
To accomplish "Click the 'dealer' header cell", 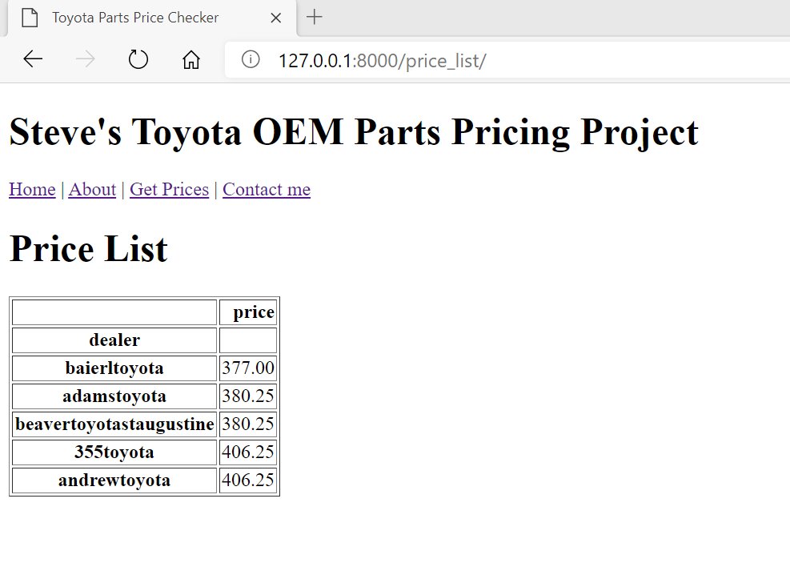I will click(x=114, y=340).
